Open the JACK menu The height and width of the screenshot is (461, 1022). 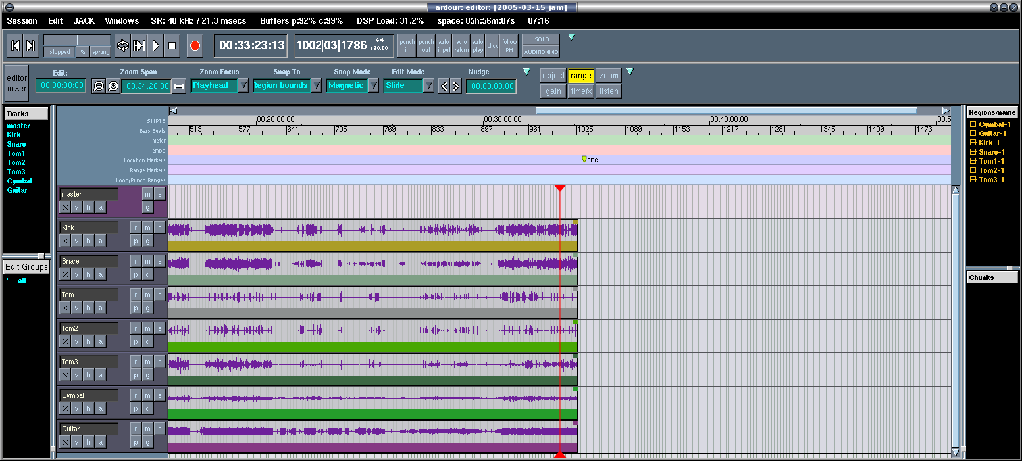click(x=84, y=21)
